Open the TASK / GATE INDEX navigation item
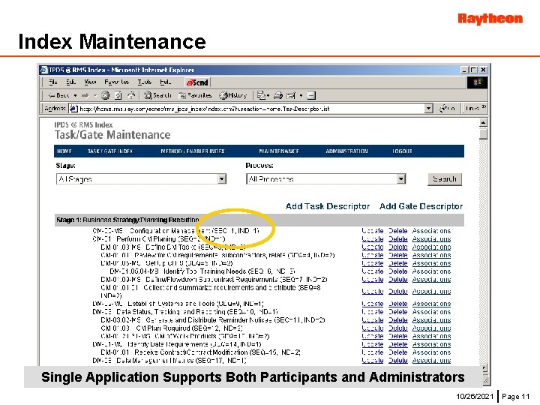This screenshot has height=405, width=540. point(109,151)
